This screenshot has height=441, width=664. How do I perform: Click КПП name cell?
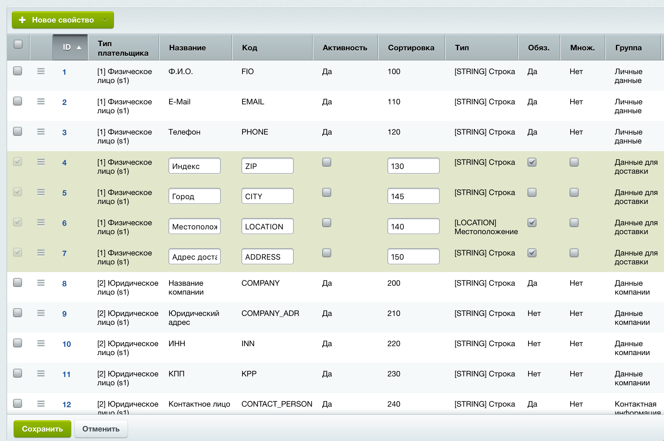pos(177,374)
